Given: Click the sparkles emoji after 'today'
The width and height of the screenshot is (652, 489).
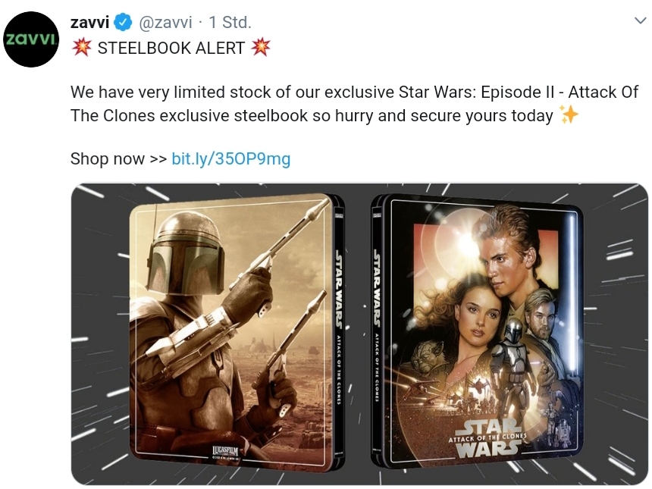Looking at the screenshot, I should point(569,114).
